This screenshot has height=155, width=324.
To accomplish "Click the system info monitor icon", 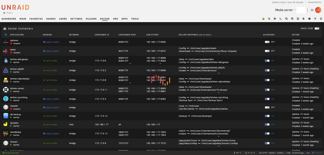I will click(298, 18).
